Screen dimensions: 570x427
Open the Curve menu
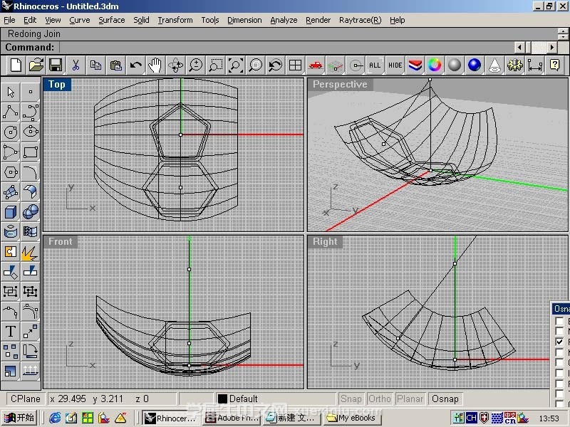(x=80, y=20)
